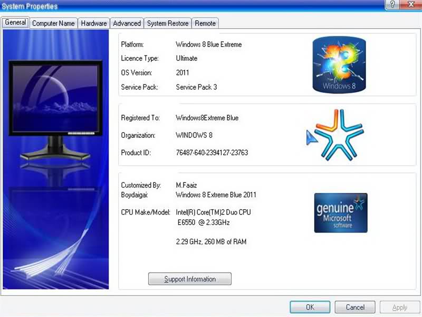The image size is (422, 317).
Task: Click the Windows 8 logo badge
Action: click(x=339, y=64)
